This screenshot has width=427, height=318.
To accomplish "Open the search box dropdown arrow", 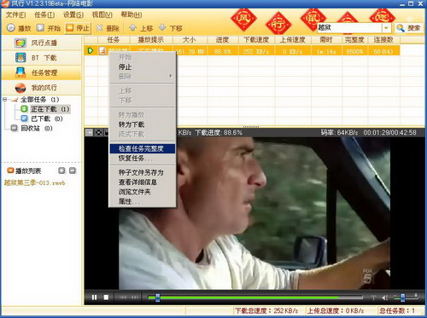I will [x=386, y=28].
